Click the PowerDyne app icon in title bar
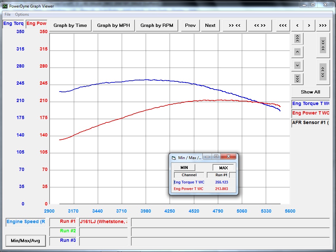 tap(5, 6)
